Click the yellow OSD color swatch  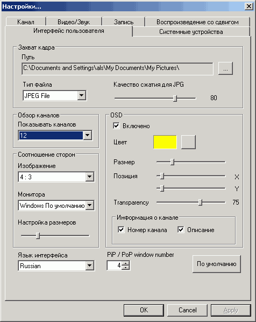(165, 142)
